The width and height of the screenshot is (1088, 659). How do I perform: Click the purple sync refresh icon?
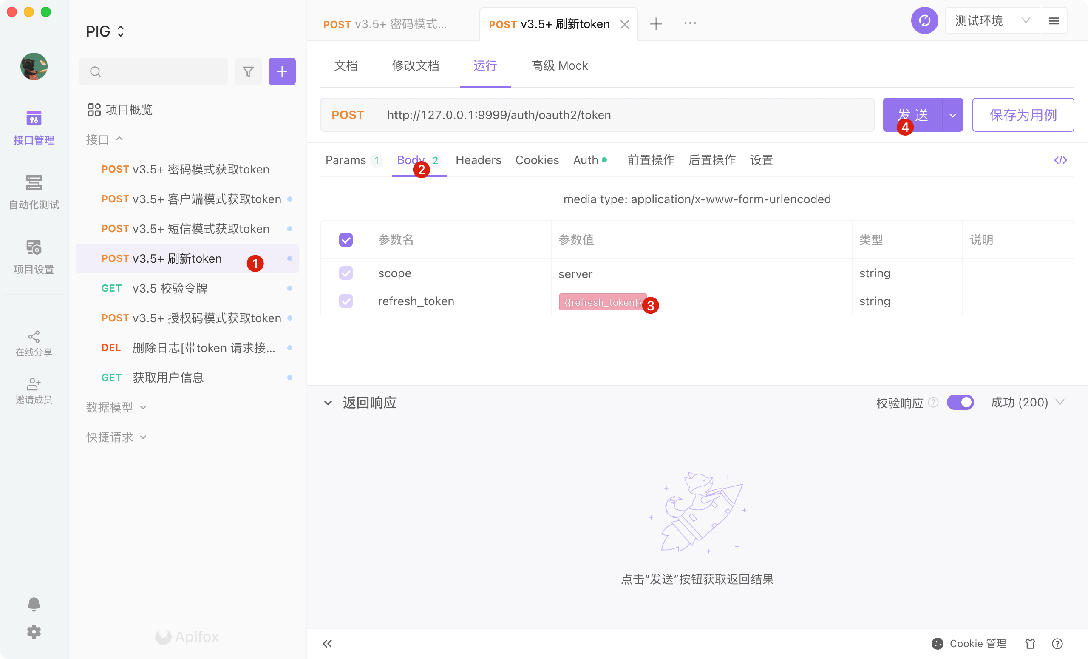[x=924, y=21]
